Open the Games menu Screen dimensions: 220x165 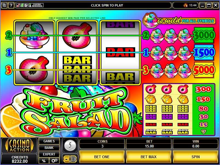pyautogui.click(x=49, y=141)
